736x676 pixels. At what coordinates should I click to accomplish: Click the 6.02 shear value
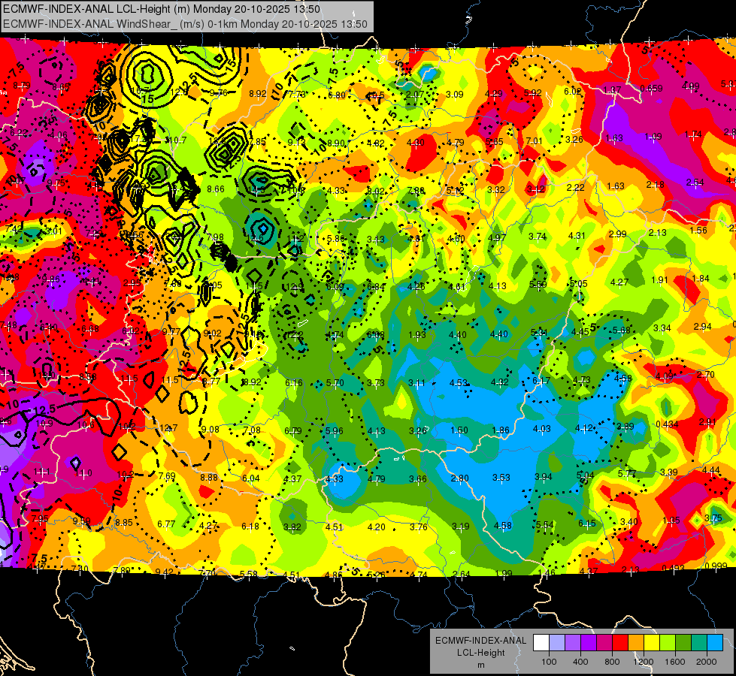pyautogui.click(x=573, y=92)
